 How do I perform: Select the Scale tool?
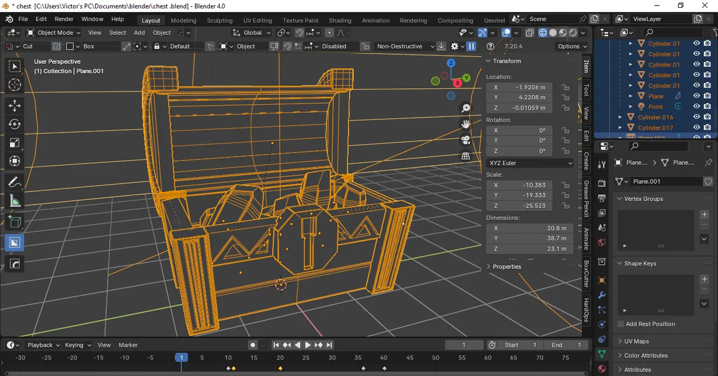click(15, 143)
